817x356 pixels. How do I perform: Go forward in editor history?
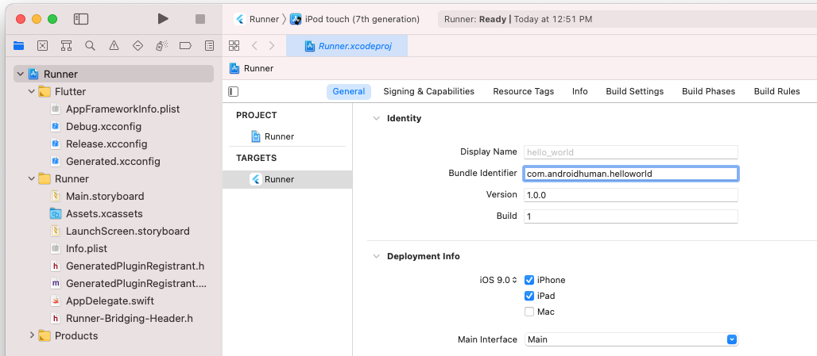272,46
